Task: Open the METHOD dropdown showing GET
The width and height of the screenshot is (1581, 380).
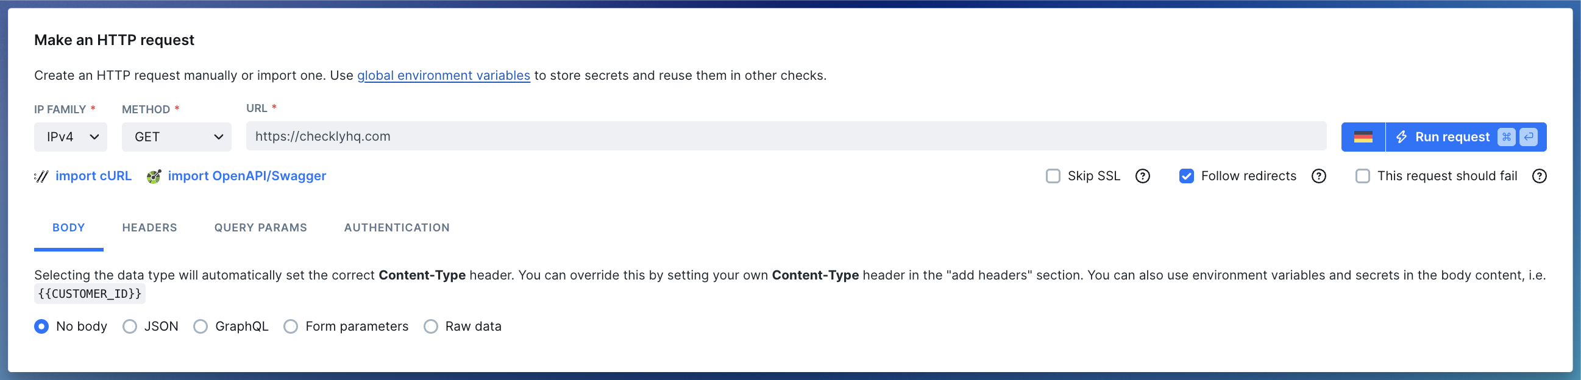Action: click(x=177, y=136)
